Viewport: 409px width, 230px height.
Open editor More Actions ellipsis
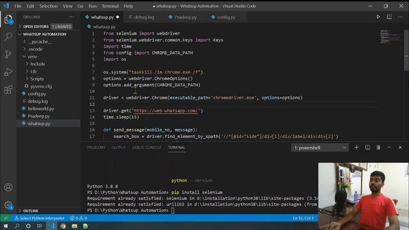pyautogui.click(x=400, y=17)
